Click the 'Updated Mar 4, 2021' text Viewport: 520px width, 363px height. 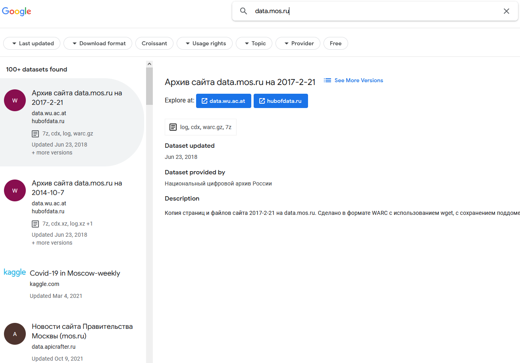(x=56, y=296)
